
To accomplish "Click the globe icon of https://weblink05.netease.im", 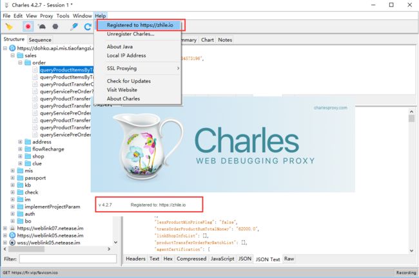I will point(12,236).
